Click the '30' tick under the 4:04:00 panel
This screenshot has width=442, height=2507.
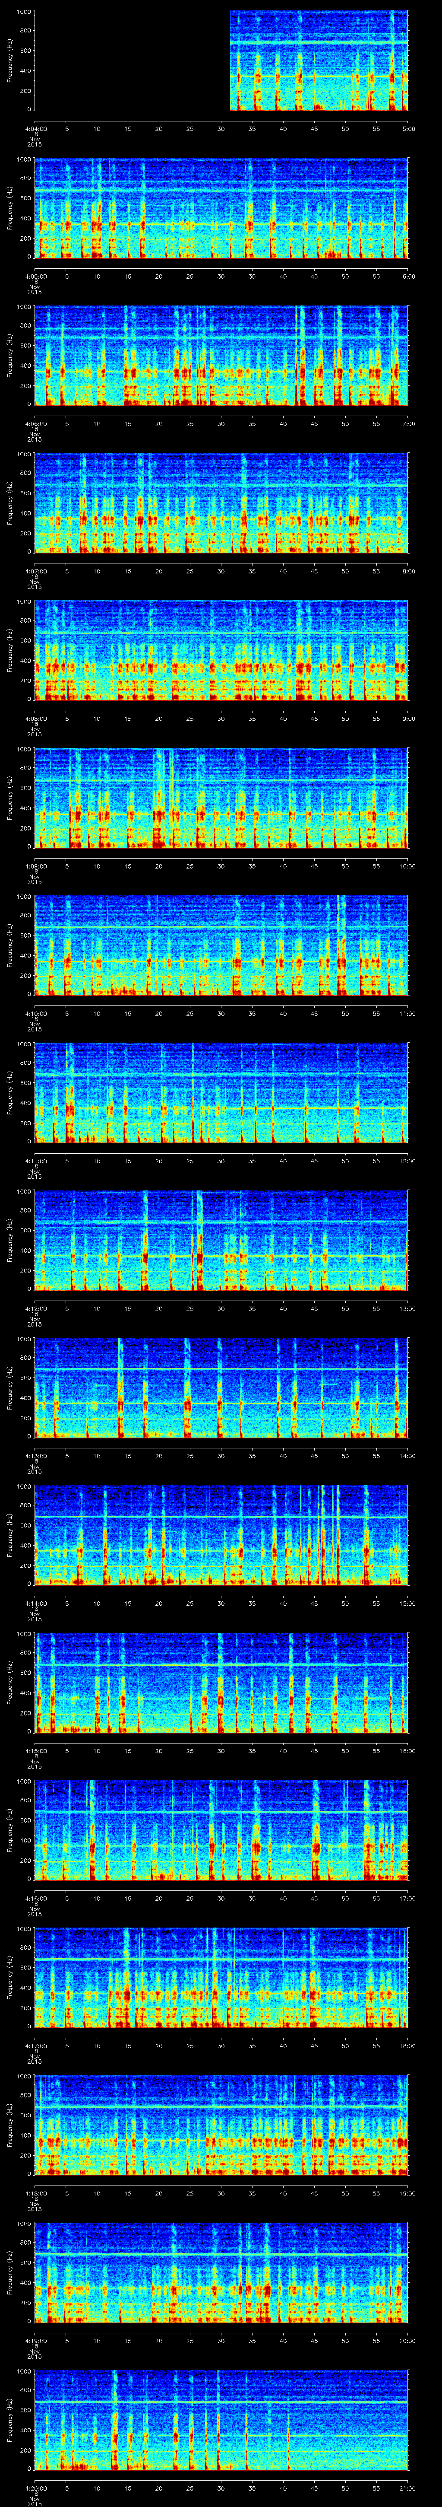[221, 128]
